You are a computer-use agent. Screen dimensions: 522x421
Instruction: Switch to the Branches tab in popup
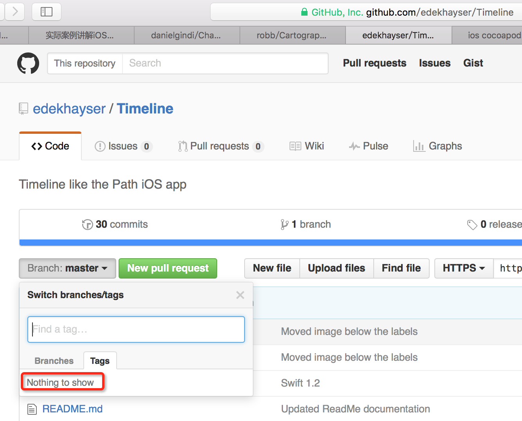(54, 361)
